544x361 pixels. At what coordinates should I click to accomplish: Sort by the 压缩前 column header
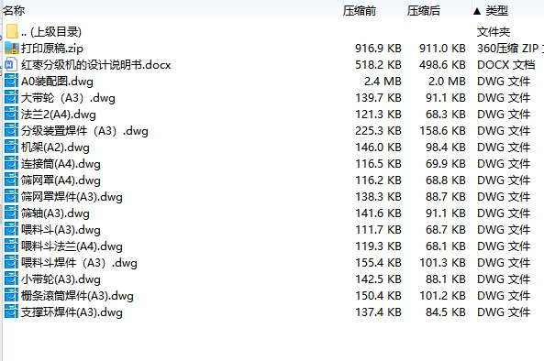pos(360,11)
